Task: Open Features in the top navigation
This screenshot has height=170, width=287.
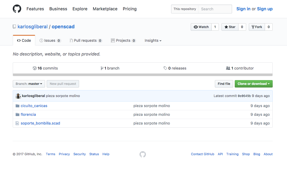Action: [35, 9]
